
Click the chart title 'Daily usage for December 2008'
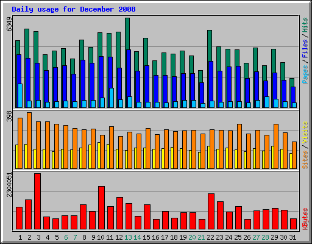74,9
